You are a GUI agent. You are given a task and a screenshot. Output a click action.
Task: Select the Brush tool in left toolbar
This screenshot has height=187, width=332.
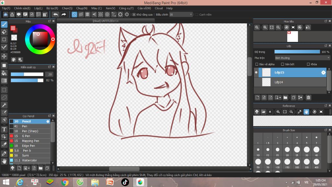pos(4,24)
